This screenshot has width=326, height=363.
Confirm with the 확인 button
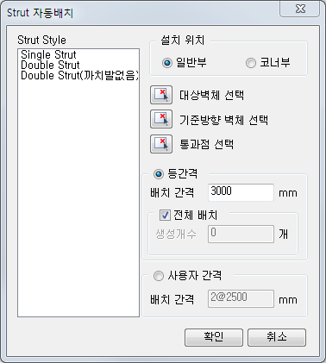click(x=214, y=337)
